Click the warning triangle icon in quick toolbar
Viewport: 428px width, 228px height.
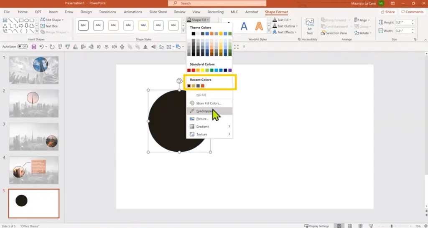(145, 47)
